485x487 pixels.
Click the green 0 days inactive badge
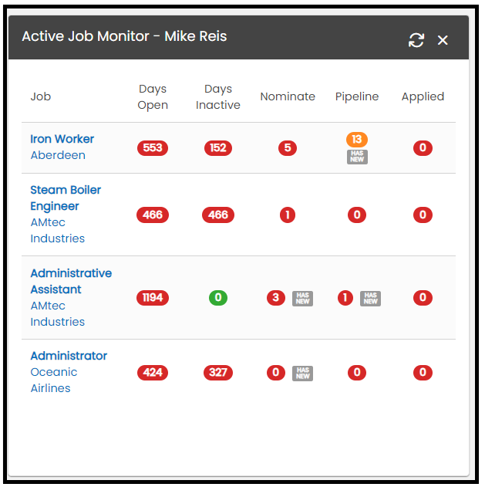[218, 298]
